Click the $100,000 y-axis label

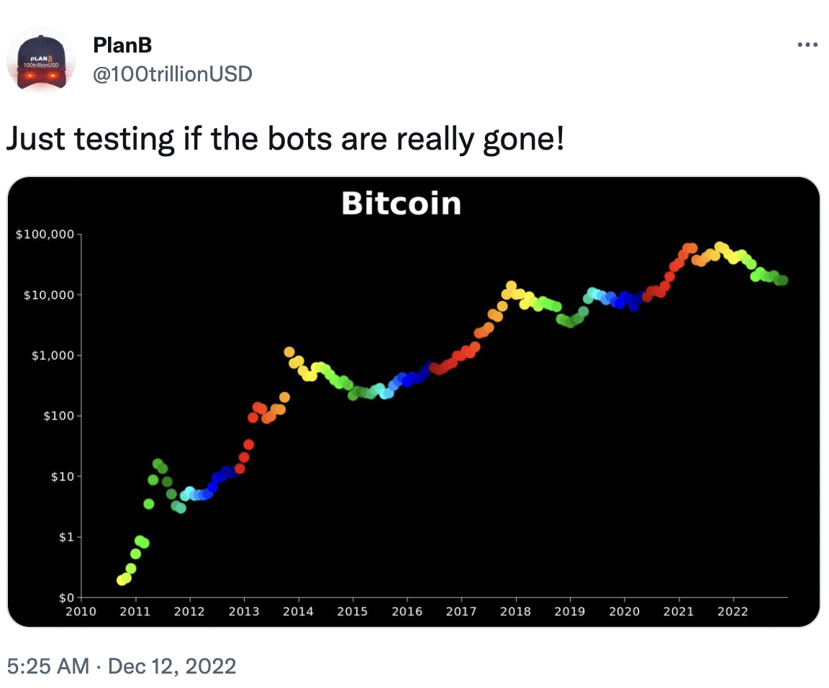pyautogui.click(x=45, y=235)
